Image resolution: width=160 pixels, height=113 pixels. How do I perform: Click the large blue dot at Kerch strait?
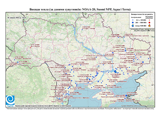point(126,95)
